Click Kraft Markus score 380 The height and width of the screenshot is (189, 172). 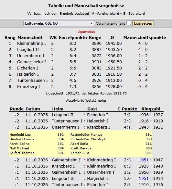pos(149,148)
